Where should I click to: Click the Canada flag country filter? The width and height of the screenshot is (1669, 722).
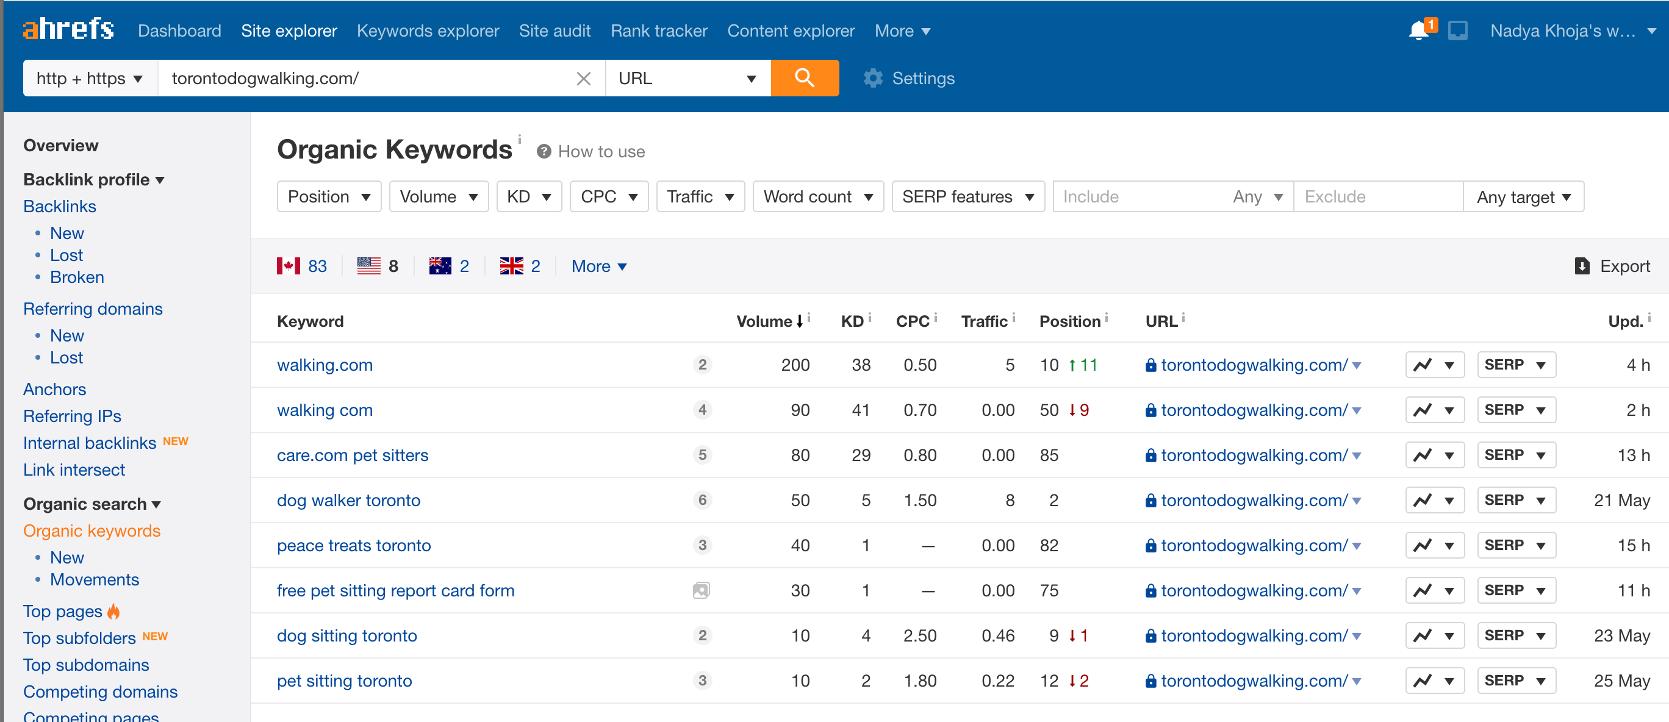tap(289, 266)
